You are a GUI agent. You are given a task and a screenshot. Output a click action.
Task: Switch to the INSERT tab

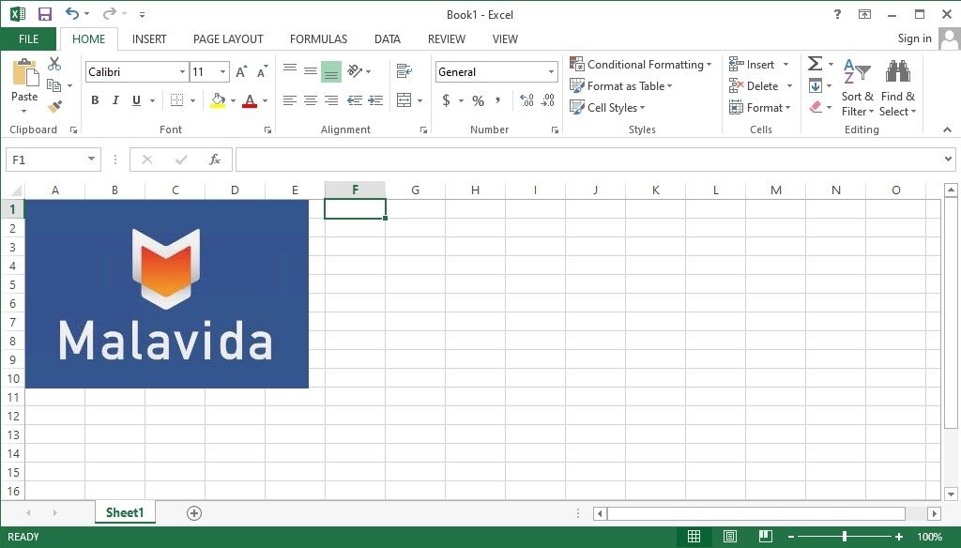pos(149,38)
